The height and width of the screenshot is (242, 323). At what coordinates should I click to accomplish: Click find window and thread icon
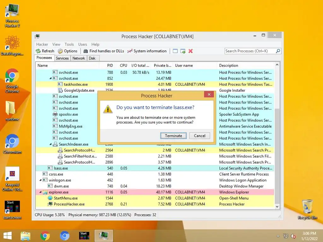pos(183,51)
